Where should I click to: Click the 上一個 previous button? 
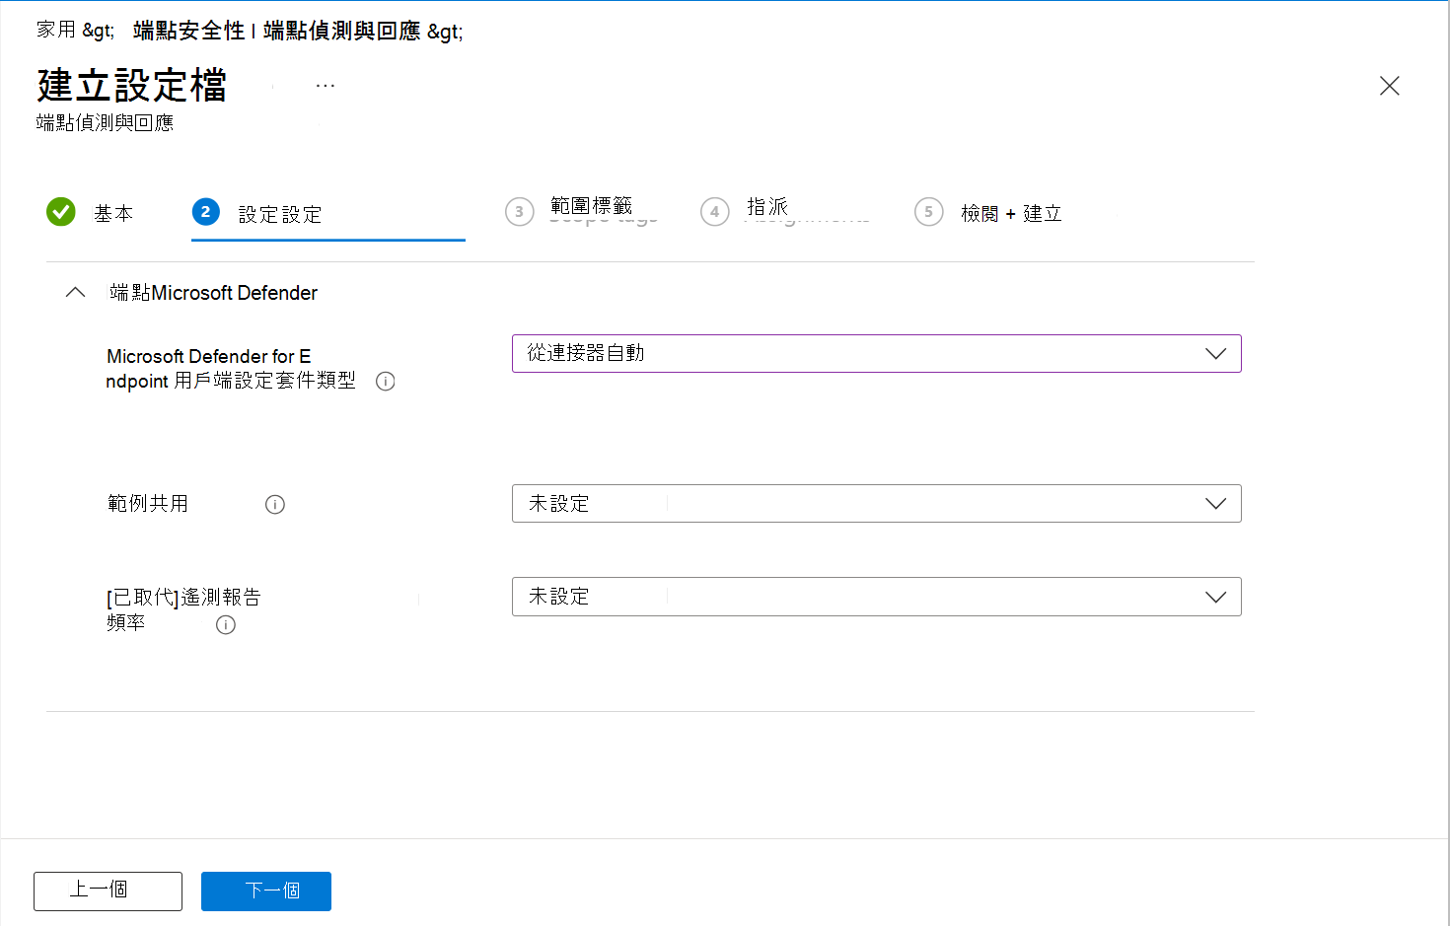[x=108, y=891]
